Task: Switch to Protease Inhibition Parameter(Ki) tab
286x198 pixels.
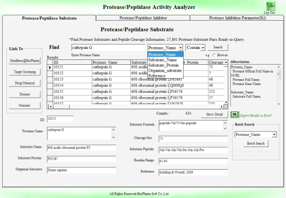Action: [x=237, y=18]
